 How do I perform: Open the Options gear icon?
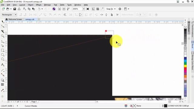[x=120, y=9]
